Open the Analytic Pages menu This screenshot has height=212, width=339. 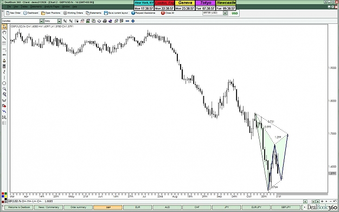point(52,7)
